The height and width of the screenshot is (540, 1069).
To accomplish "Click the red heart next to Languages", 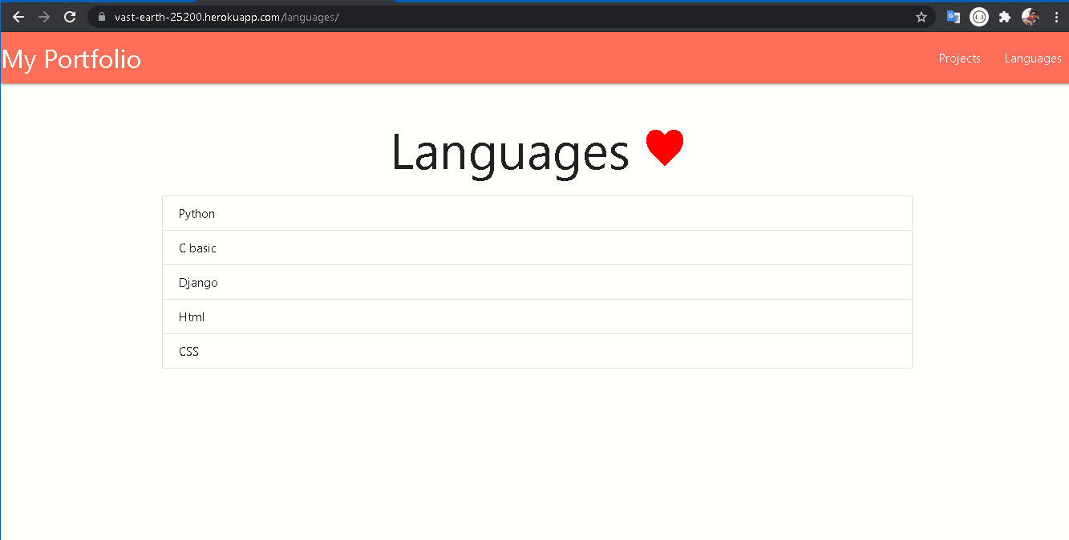I will point(664,147).
